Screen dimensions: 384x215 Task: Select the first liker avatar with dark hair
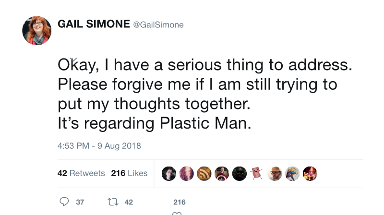(169, 174)
